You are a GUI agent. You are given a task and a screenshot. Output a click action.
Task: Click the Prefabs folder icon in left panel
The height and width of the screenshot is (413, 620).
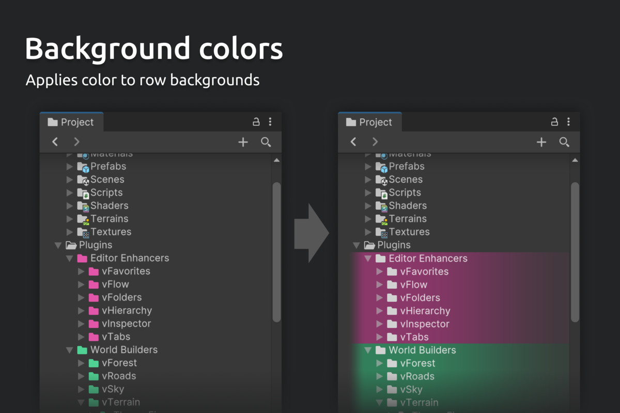tap(83, 167)
